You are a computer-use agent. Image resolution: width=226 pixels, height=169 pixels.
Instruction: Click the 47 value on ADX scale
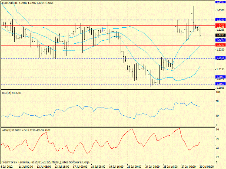(x=217, y=148)
